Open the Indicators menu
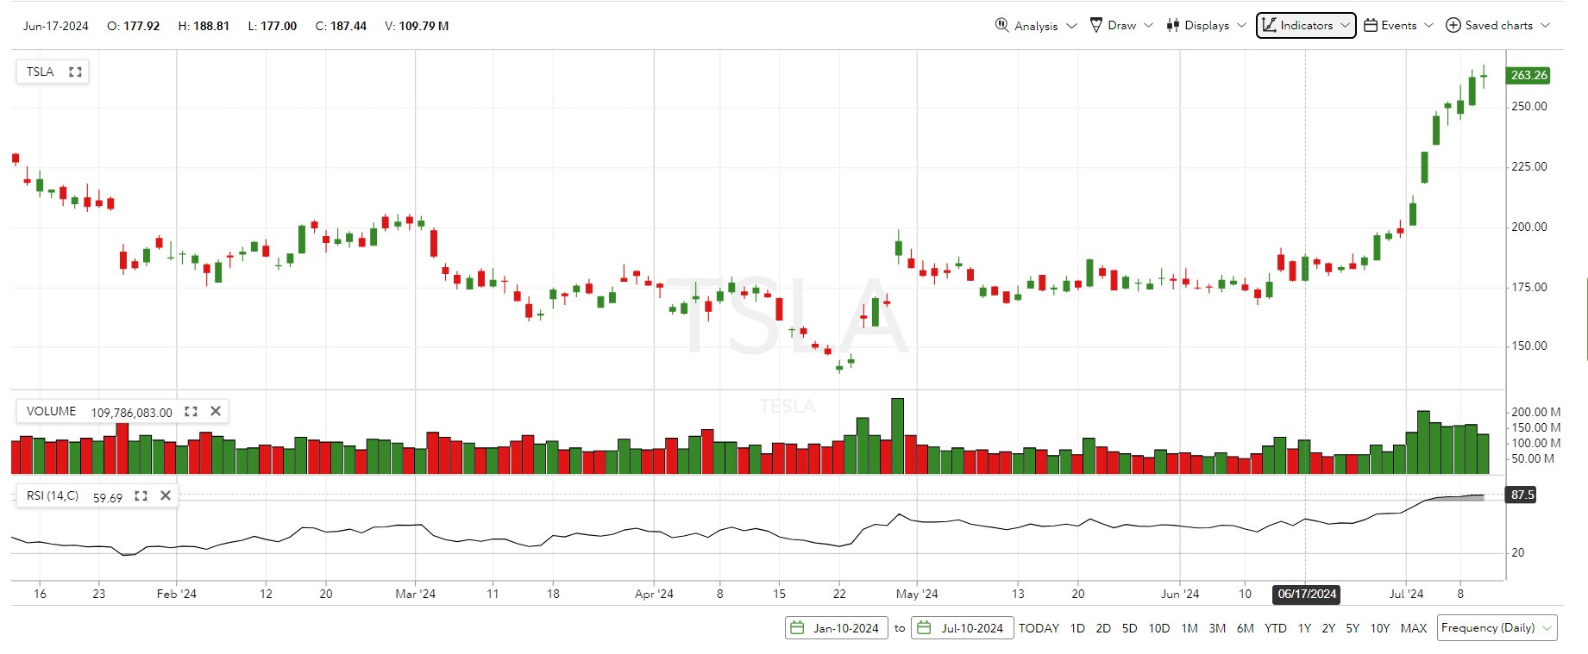This screenshot has width=1588, height=654. pos(1306,25)
